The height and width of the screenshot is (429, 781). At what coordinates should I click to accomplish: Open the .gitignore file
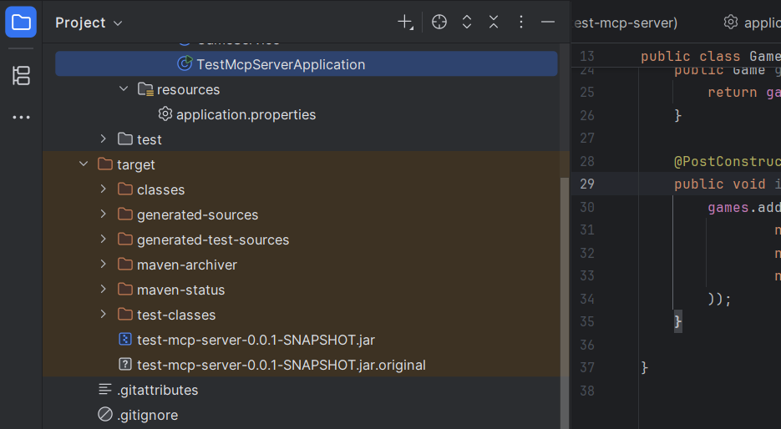point(148,415)
